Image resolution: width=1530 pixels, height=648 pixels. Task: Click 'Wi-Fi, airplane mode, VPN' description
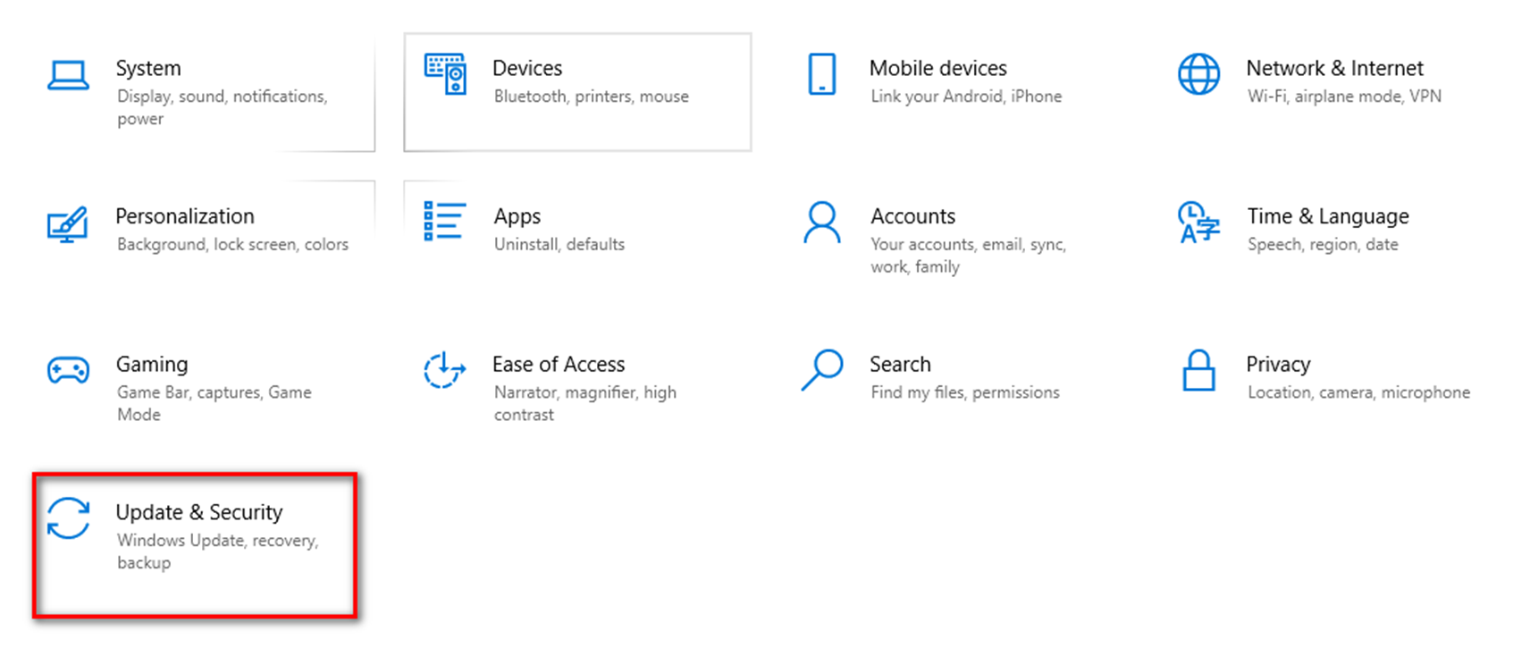click(x=1344, y=96)
